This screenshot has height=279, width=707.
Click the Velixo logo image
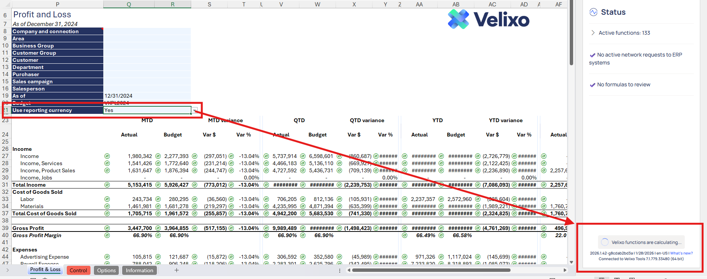click(x=488, y=19)
